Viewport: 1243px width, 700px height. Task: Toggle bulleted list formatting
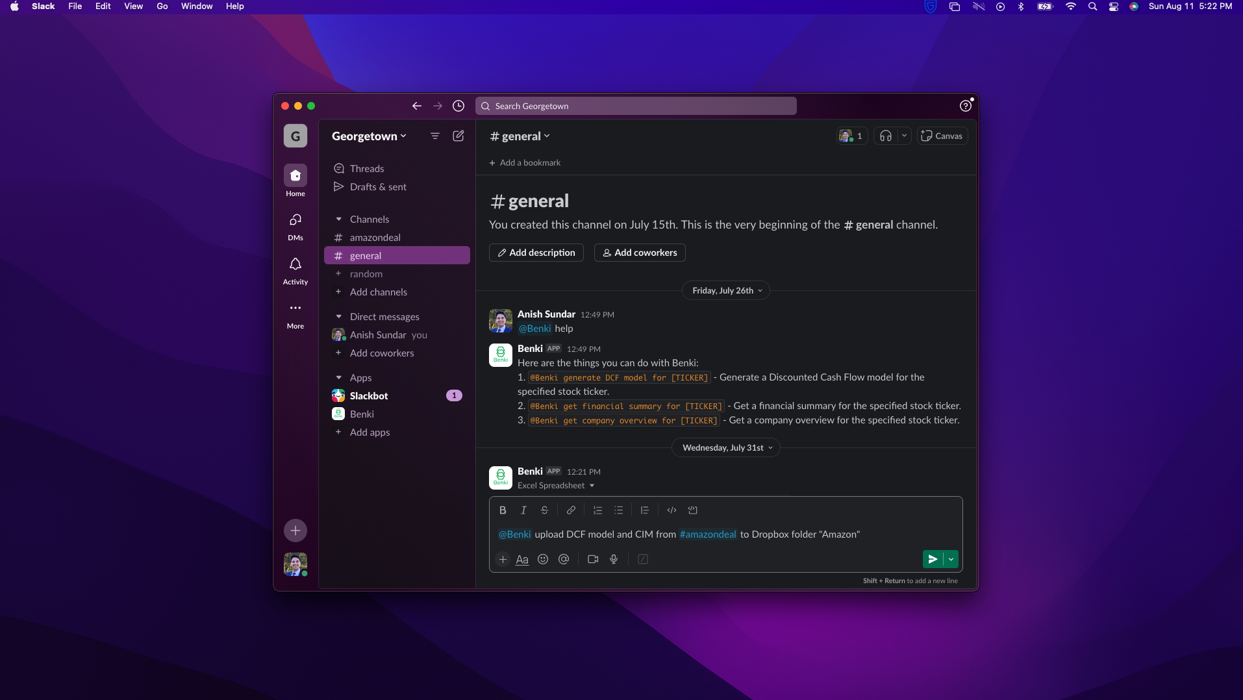click(x=618, y=510)
